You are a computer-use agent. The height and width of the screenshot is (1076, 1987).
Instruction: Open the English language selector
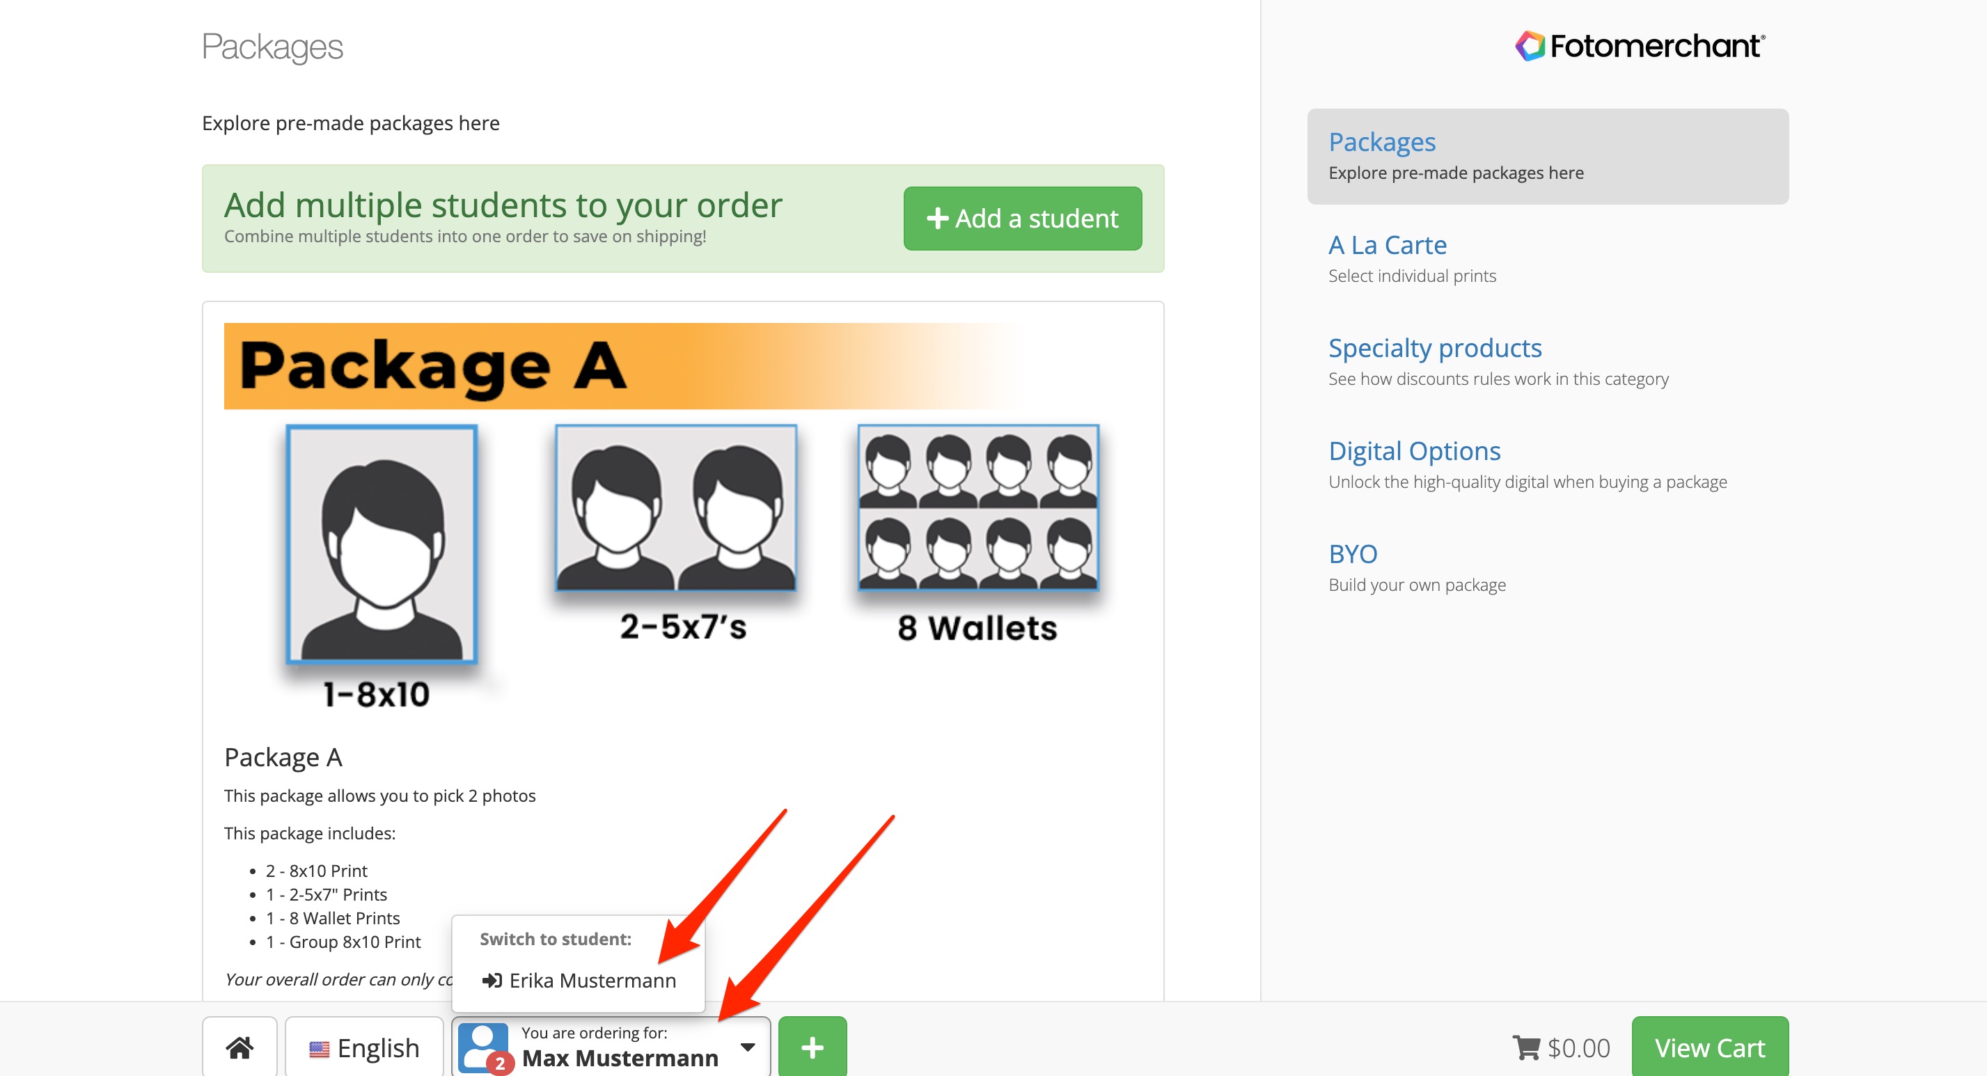pyautogui.click(x=364, y=1047)
